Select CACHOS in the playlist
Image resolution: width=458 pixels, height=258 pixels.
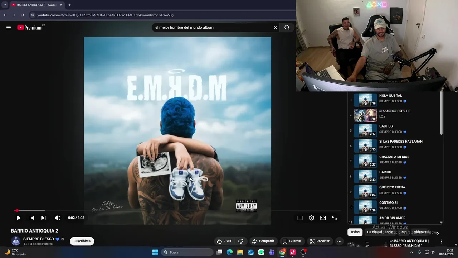(x=395, y=131)
